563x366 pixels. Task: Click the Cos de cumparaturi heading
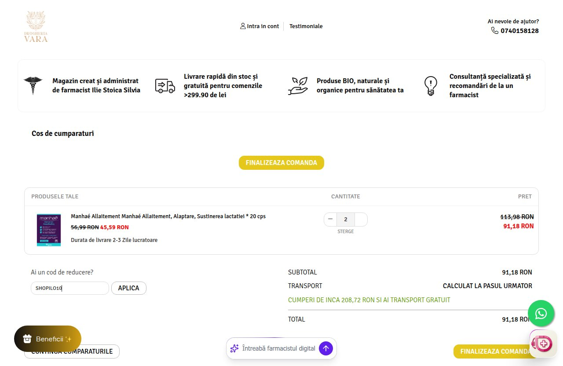tap(63, 133)
